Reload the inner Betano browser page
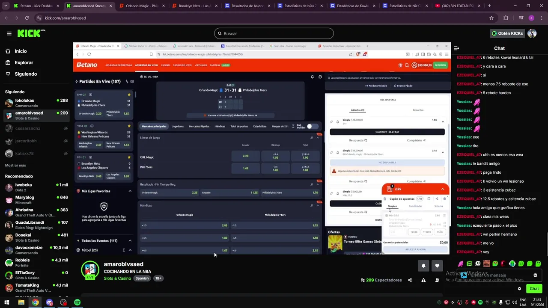The height and width of the screenshot is (308, 548). click(89, 54)
